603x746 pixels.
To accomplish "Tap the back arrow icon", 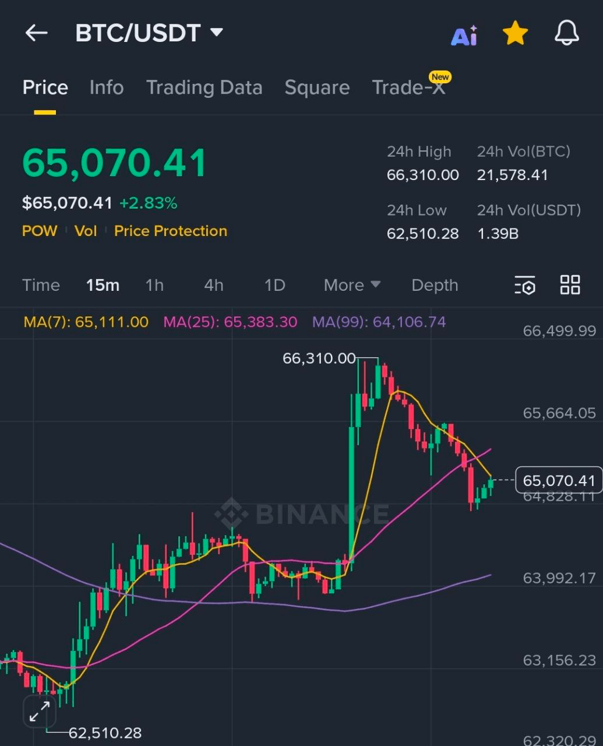I will click(x=36, y=33).
